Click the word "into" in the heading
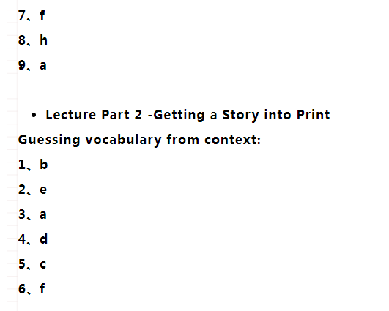389x311 pixels. 278,115
